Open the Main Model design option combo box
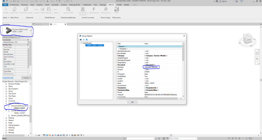The width and height of the screenshot is (262, 140). click(x=183, y=138)
